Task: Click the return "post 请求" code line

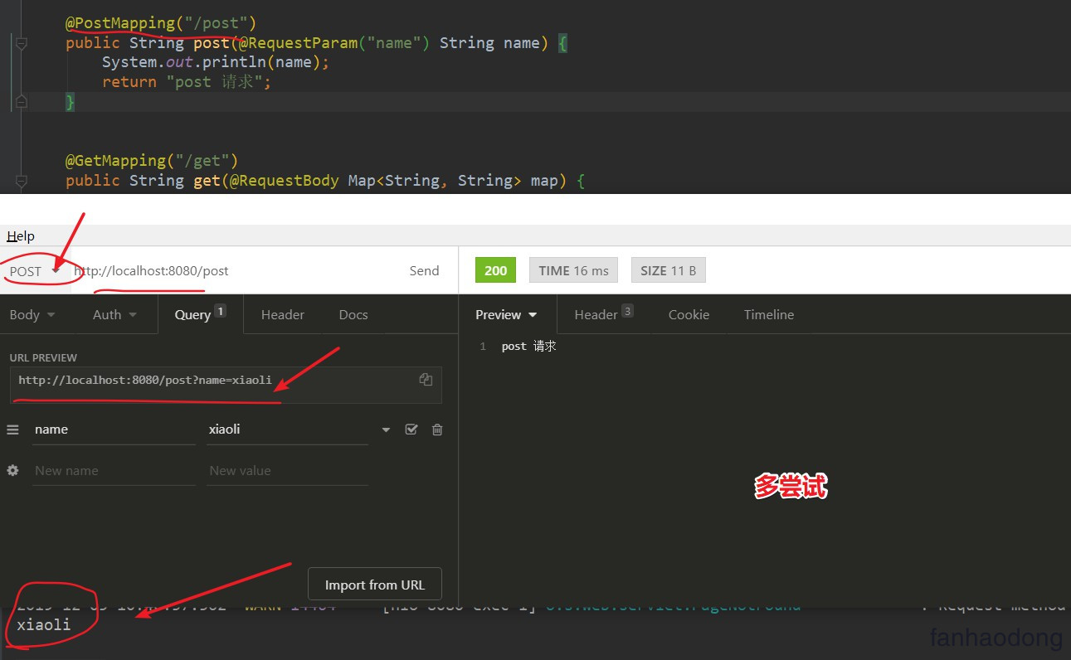Action: point(187,82)
